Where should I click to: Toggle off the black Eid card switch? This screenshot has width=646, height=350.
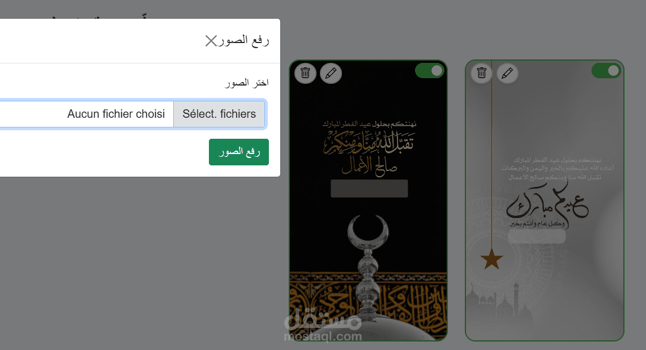point(429,70)
